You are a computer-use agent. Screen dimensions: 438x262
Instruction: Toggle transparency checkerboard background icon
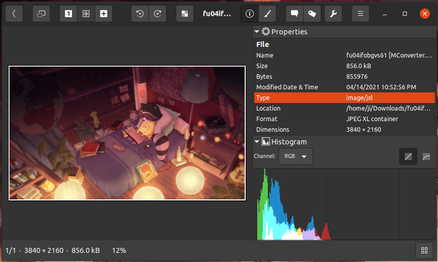[x=185, y=13]
